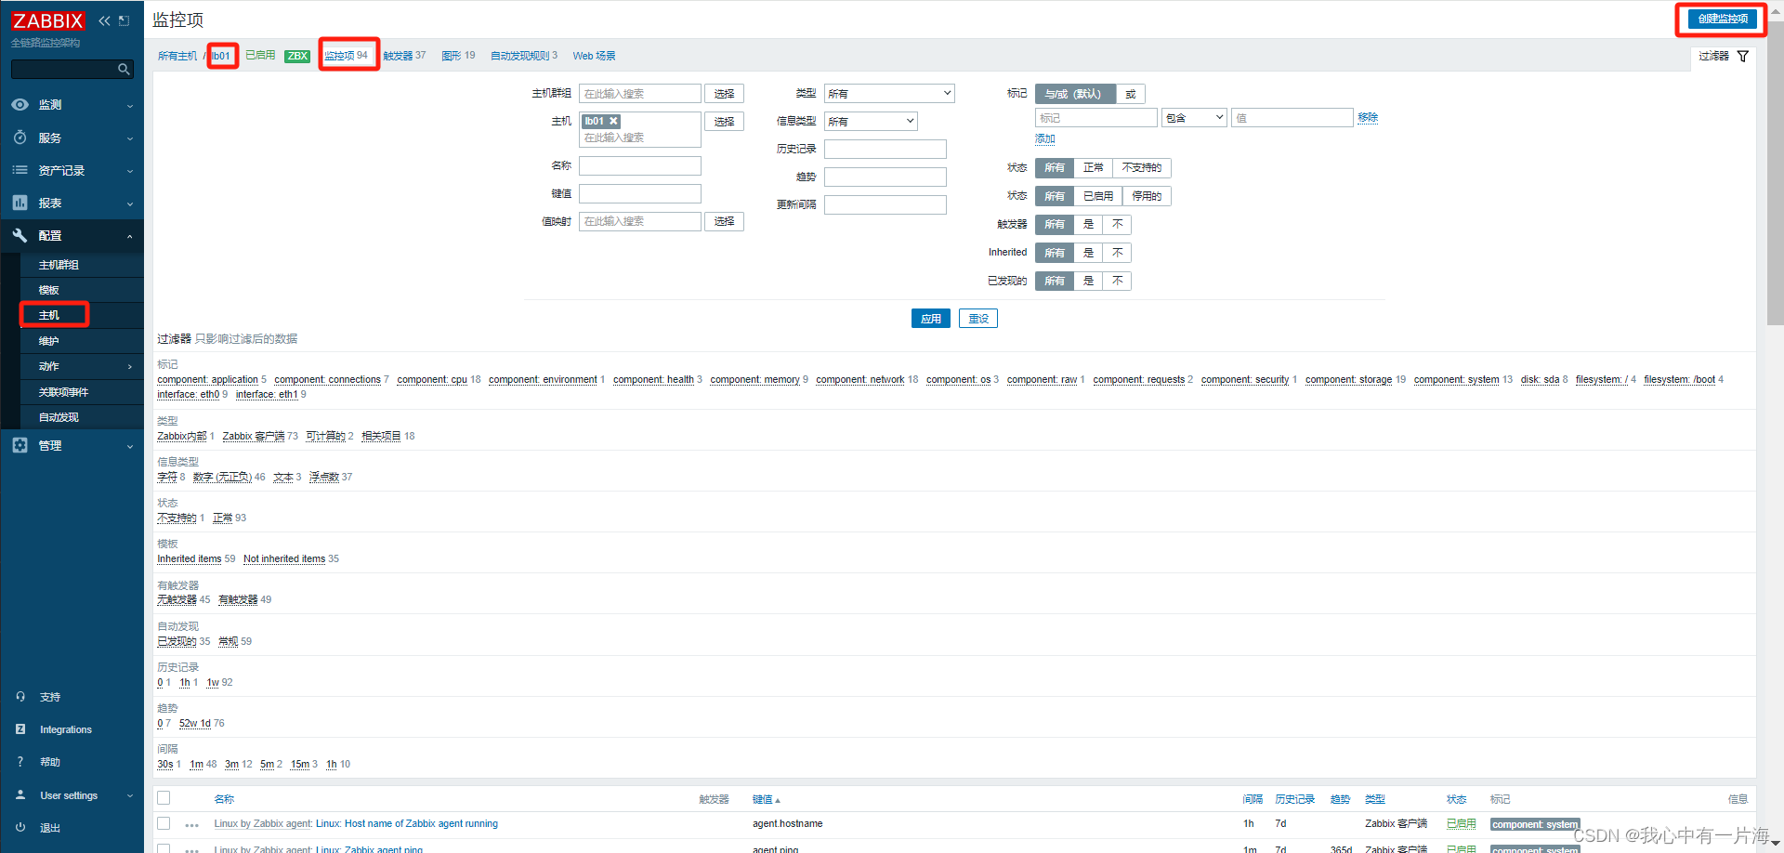The height and width of the screenshot is (853, 1784).
Task: Click the 添加 tag link
Action: click(x=1045, y=138)
